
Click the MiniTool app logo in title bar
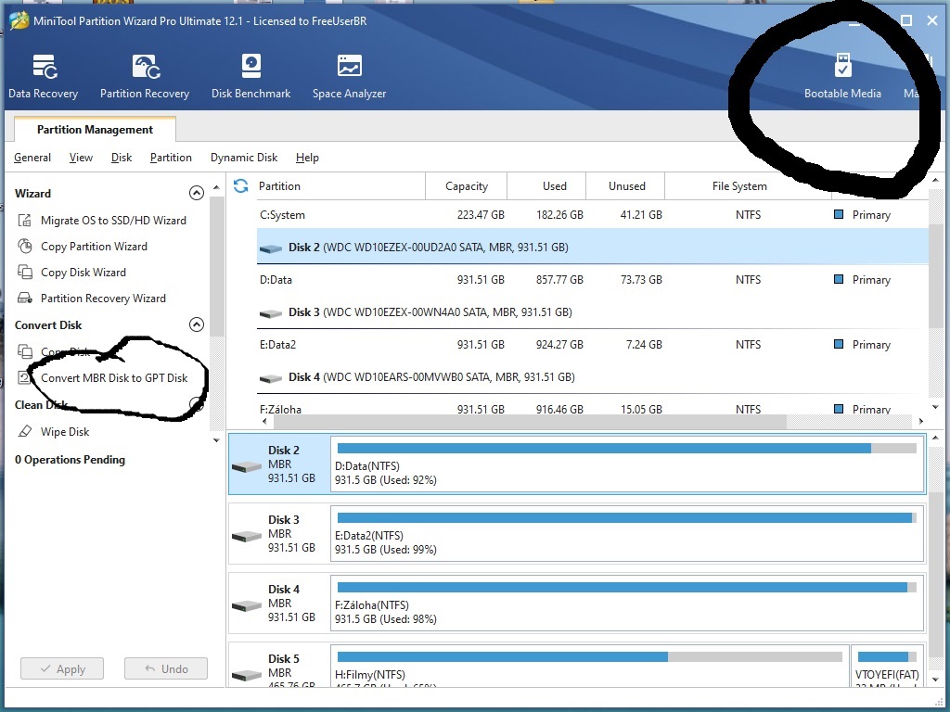pyautogui.click(x=19, y=20)
